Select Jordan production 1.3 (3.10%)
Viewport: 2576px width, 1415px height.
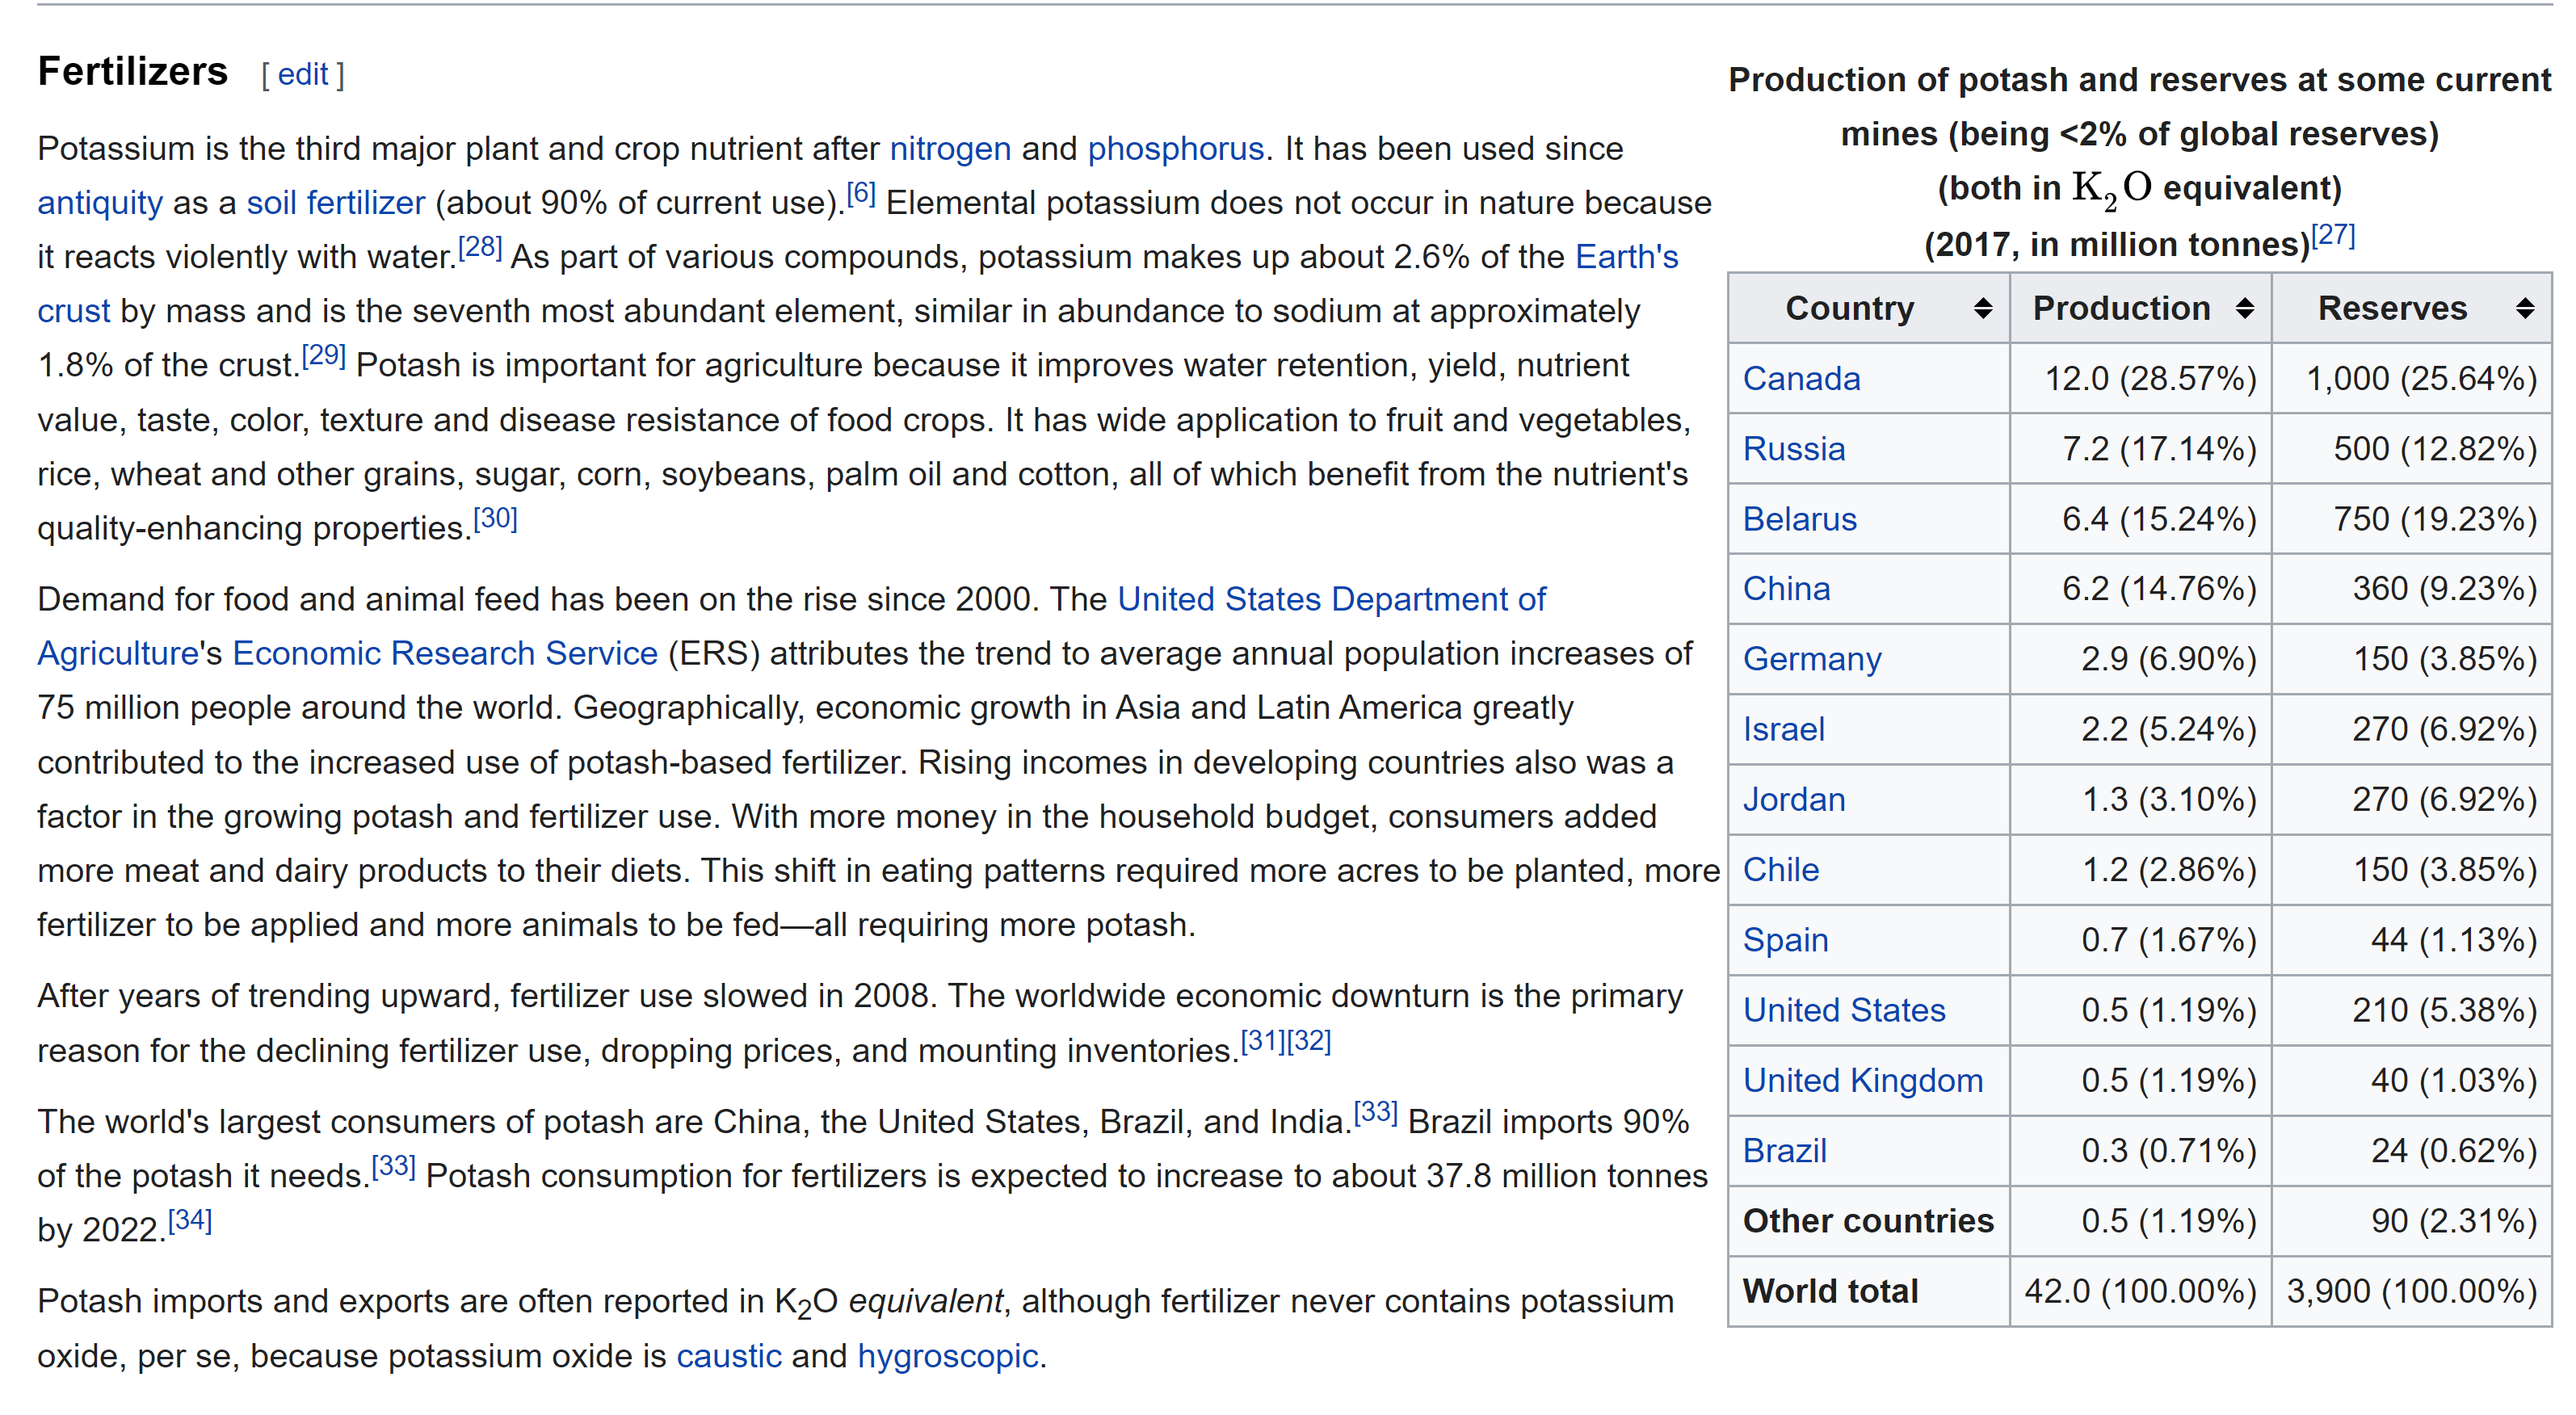[x=2141, y=799]
